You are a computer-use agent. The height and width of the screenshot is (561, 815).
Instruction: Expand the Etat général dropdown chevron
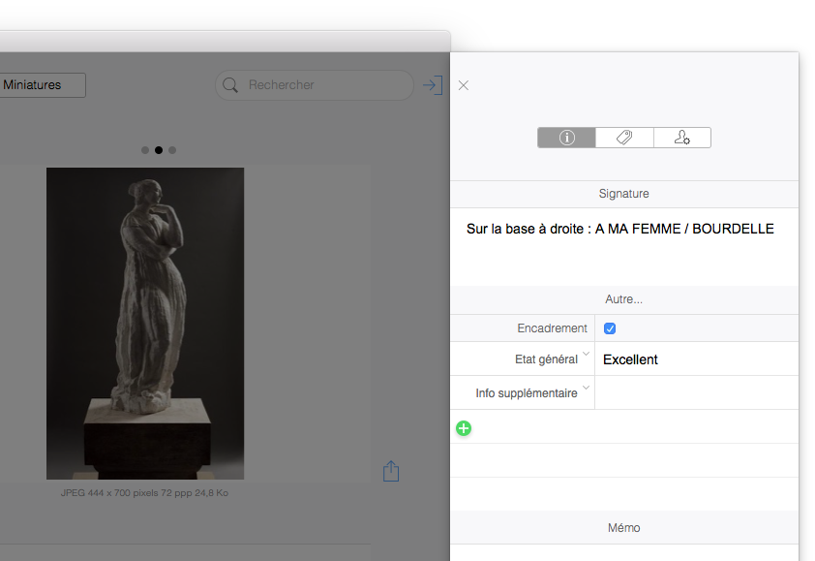pyautogui.click(x=586, y=355)
